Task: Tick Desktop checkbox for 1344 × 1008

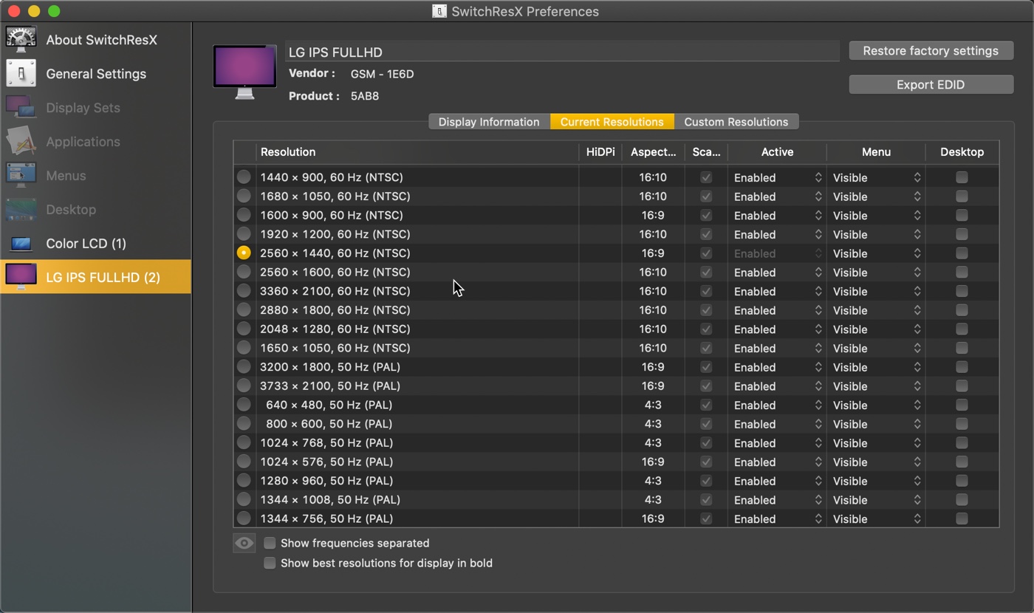Action: coord(962,500)
